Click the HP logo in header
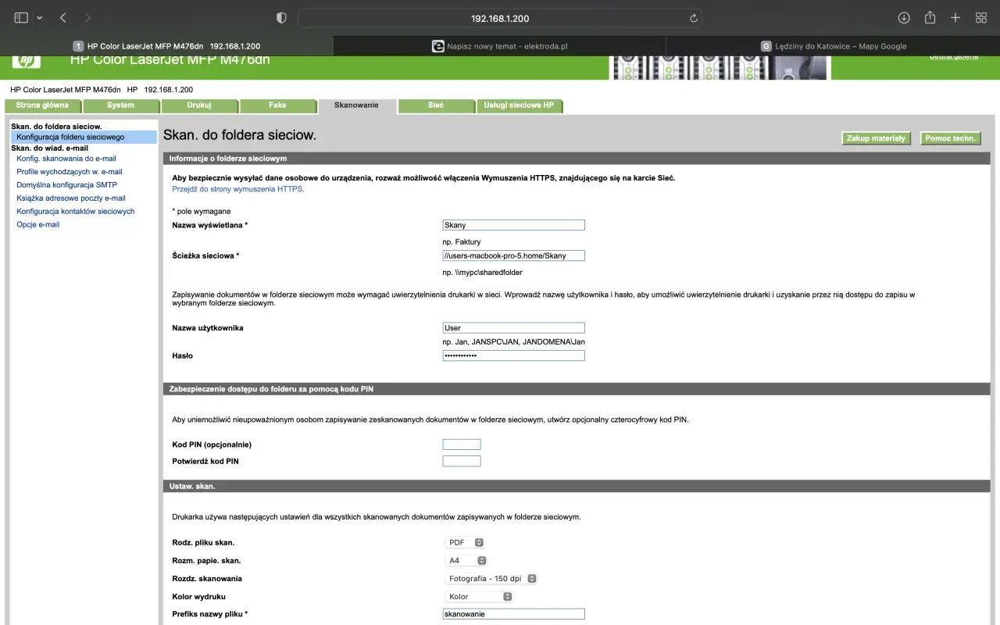This screenshot has width=1000, height=625. [26, 61]
